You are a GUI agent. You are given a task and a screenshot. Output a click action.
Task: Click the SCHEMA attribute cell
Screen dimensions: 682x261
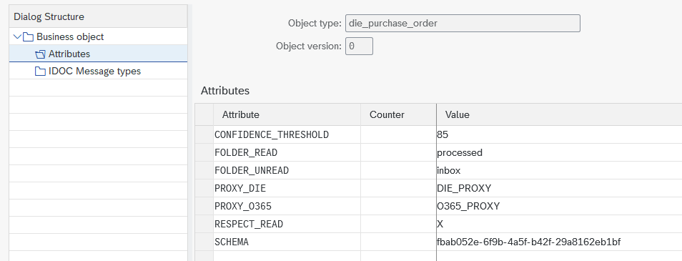(x=287, y=242)
